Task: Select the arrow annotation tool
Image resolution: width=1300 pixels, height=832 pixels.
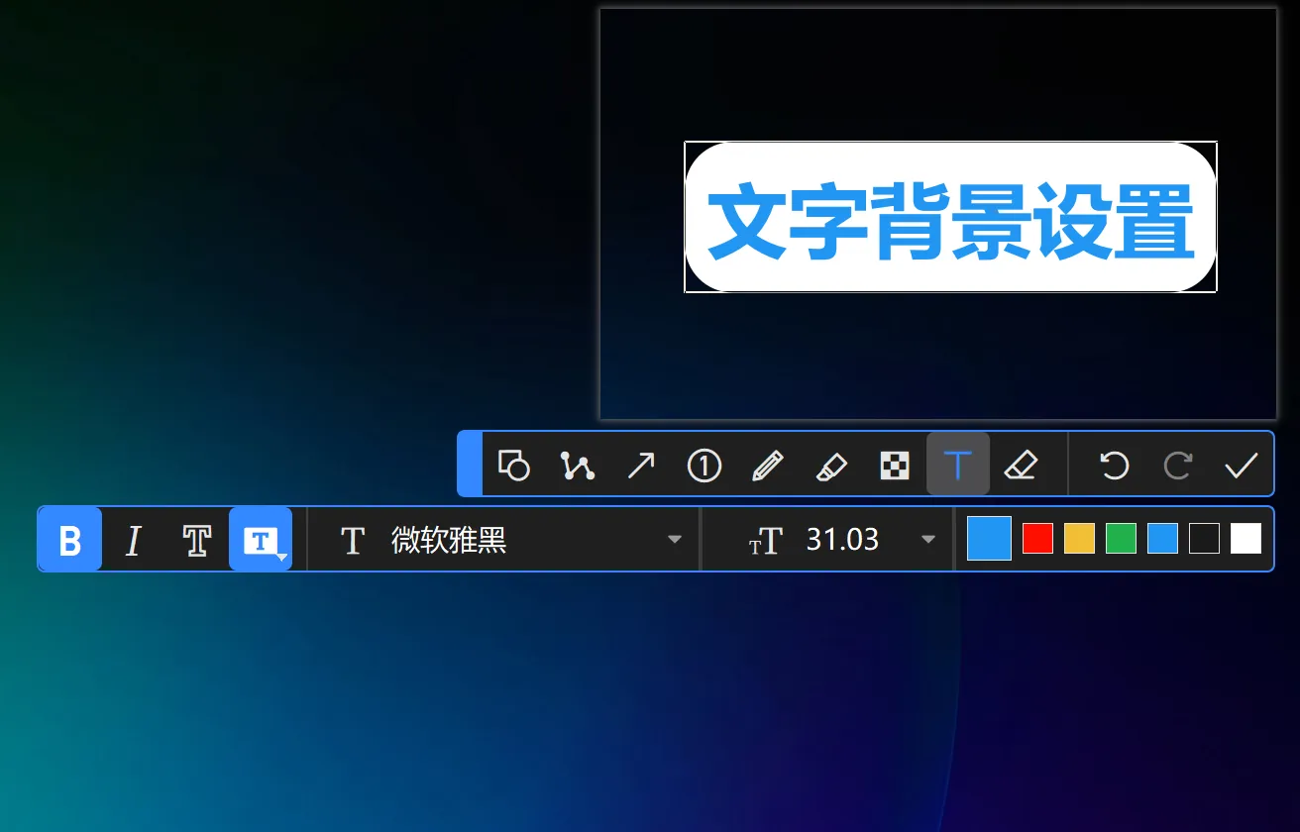Action: coord(641,465)
